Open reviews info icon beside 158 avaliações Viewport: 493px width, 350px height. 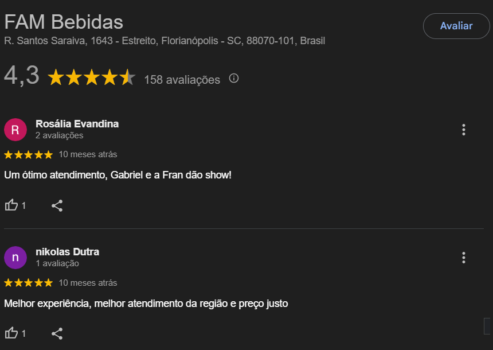coord(234,78)
